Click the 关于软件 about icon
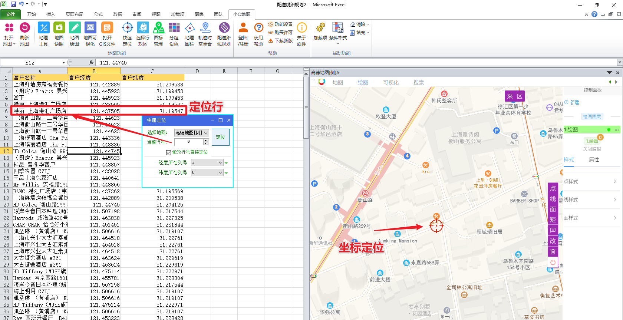 [301, 34]
